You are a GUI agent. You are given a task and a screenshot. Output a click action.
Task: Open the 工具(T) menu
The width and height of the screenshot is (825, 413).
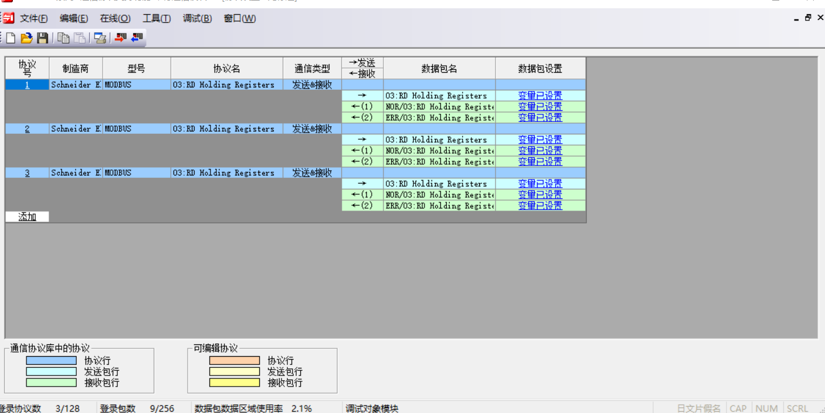tap(157, 18)
